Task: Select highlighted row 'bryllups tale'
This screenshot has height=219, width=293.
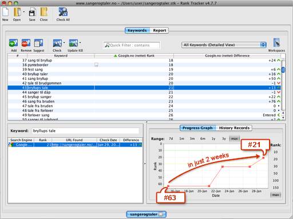Action: click(144, 88)
